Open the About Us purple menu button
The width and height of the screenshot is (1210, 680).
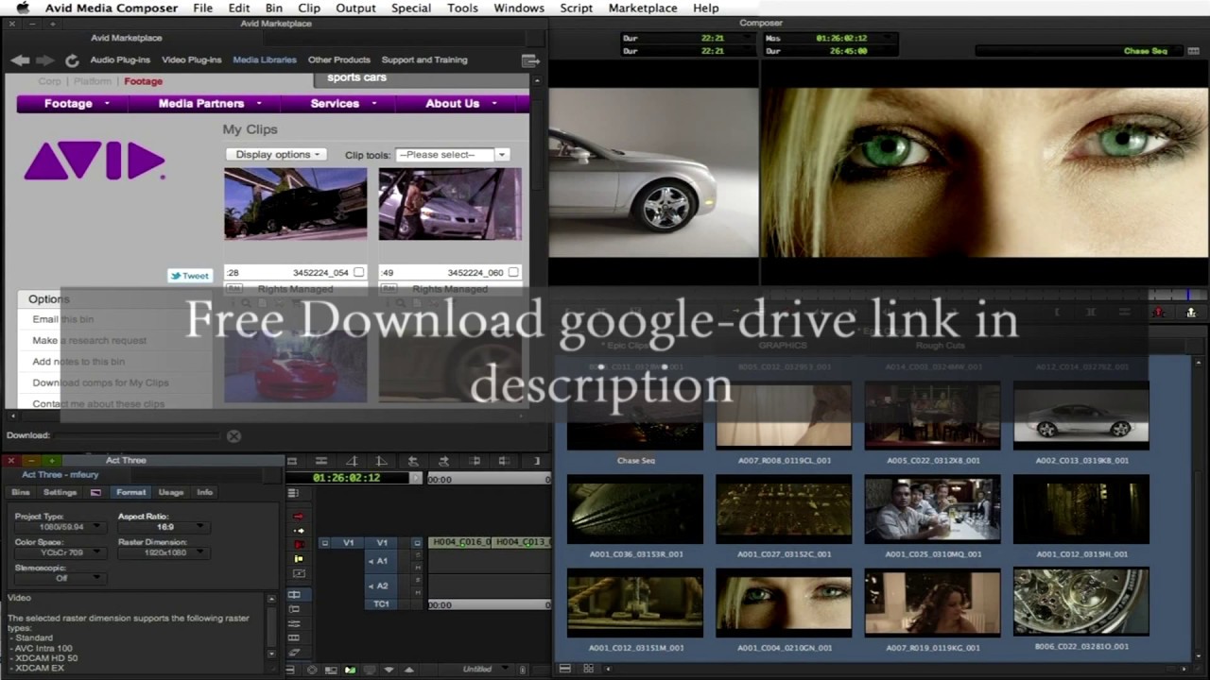tap(460, 104)
